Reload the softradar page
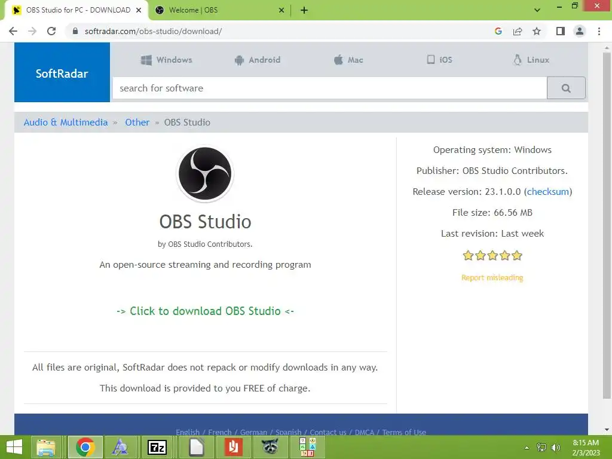 51,31
